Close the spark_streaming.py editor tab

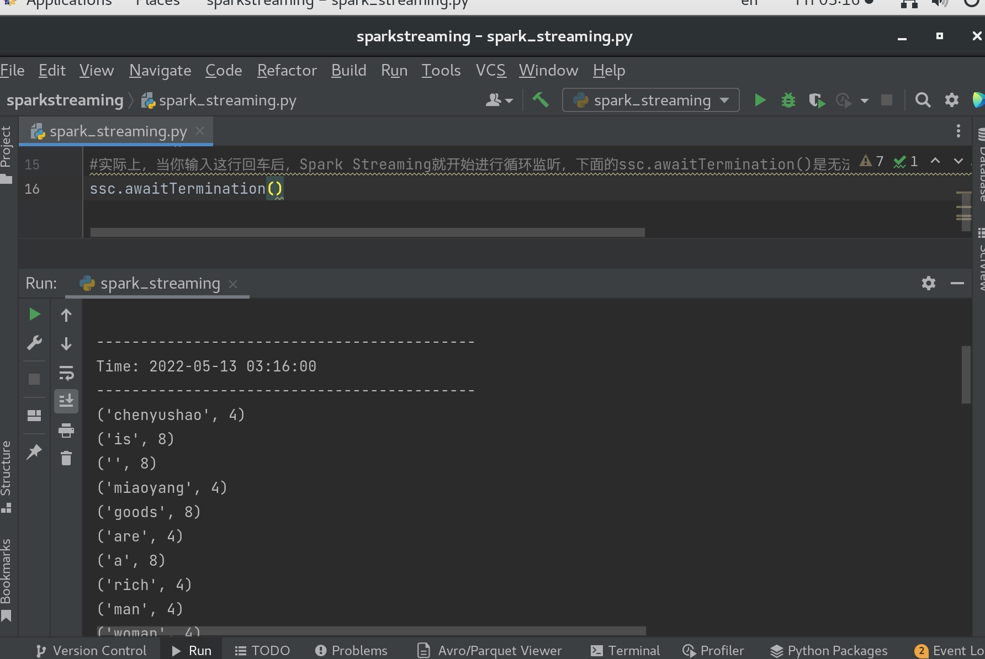200,131
